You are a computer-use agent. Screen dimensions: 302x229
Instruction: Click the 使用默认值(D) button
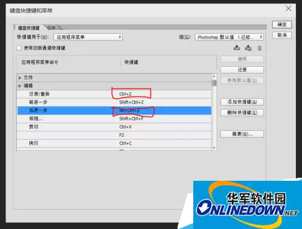(242, 81)
